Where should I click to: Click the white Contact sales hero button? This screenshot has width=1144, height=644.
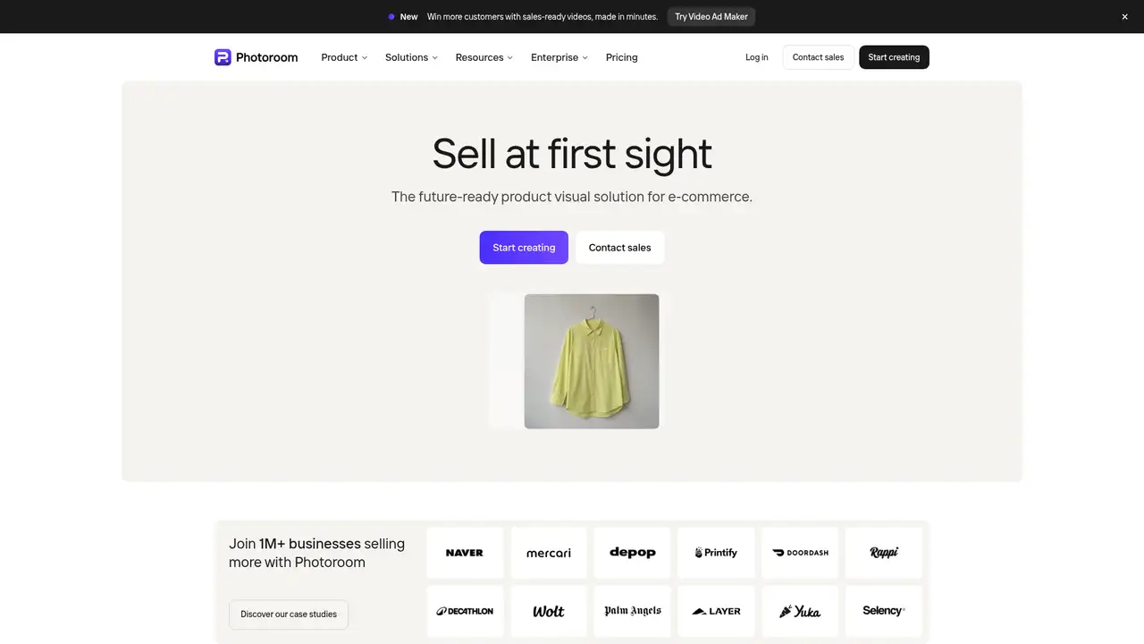pyautogui.click(x=619, y=248)
